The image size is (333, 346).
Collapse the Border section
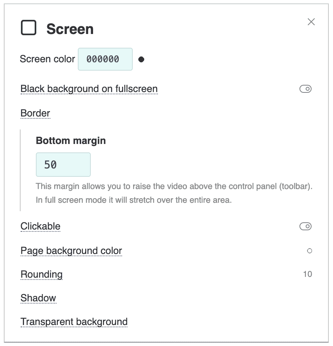pyautogui.click(x=35, y=113)
